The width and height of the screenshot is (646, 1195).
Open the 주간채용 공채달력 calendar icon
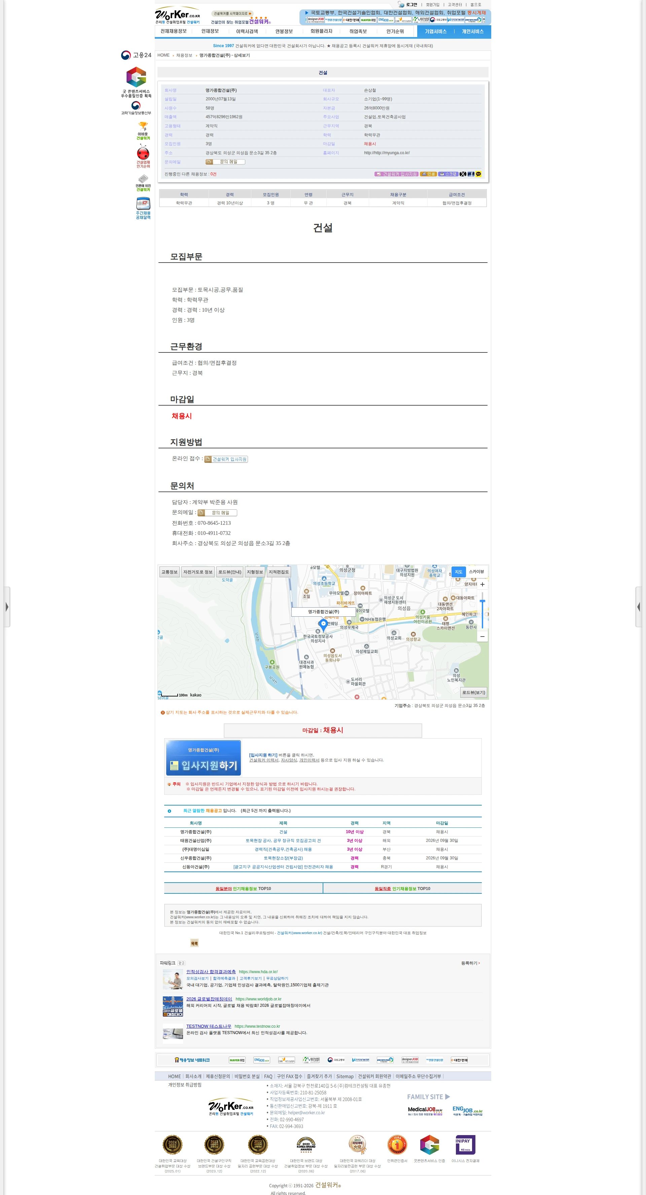pos(143,208)
